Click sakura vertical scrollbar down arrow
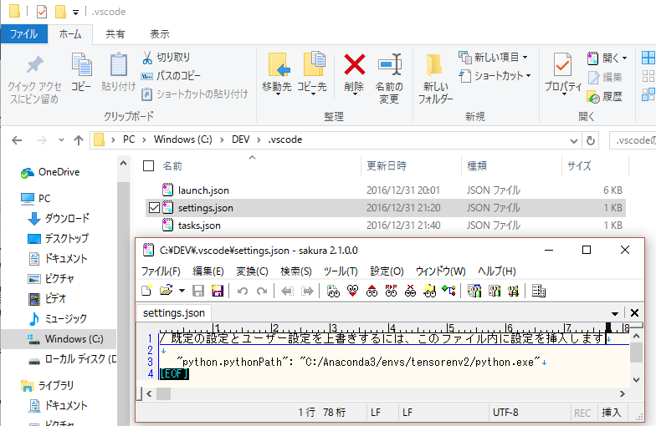656x426 pixels. pyautogui.click(x=636, y=380)
